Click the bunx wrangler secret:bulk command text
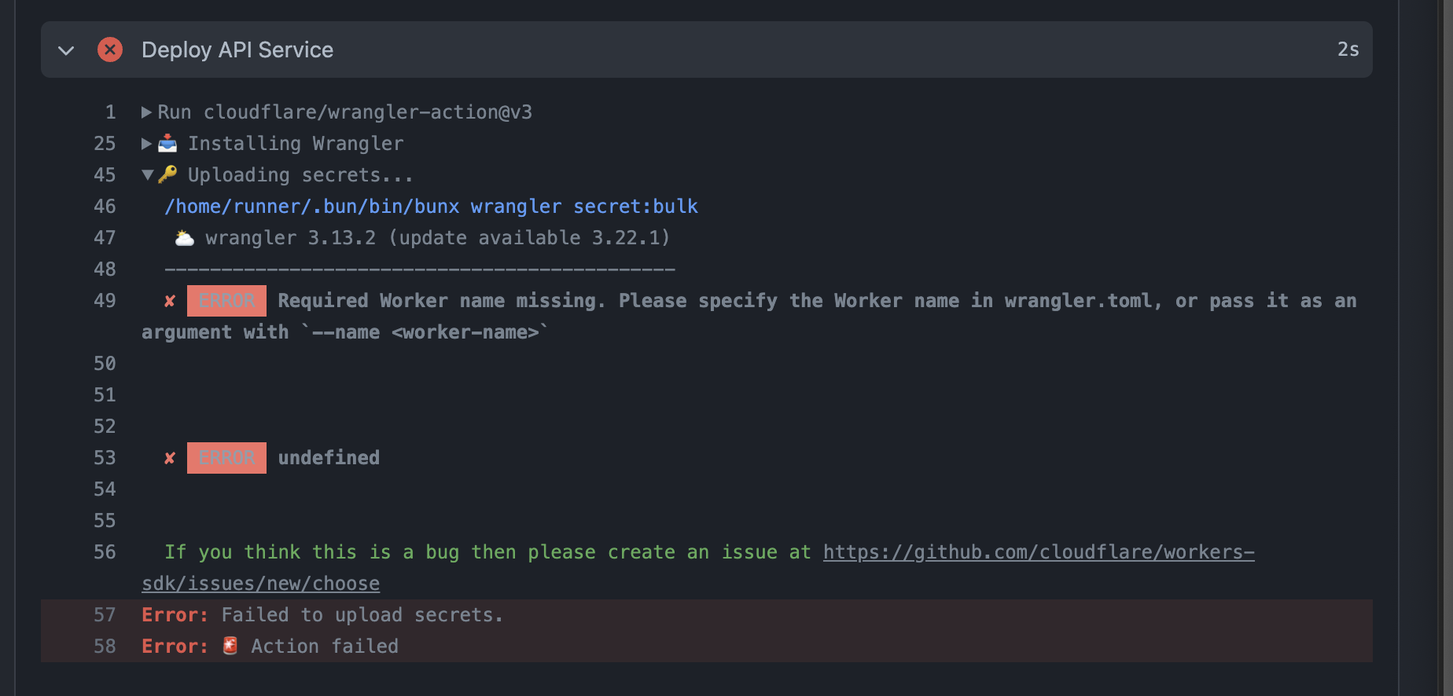 (x=431, y=207)
